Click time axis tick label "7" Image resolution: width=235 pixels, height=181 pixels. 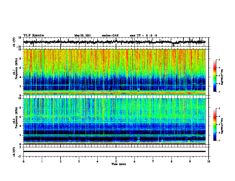153,161
